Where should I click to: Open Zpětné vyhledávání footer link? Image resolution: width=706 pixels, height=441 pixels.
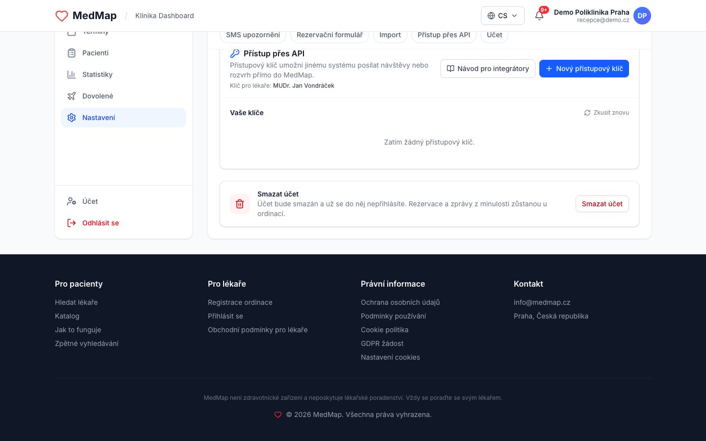87,343
